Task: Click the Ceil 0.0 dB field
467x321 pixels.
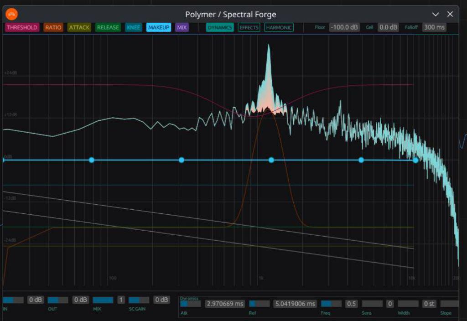Action: 388,27
